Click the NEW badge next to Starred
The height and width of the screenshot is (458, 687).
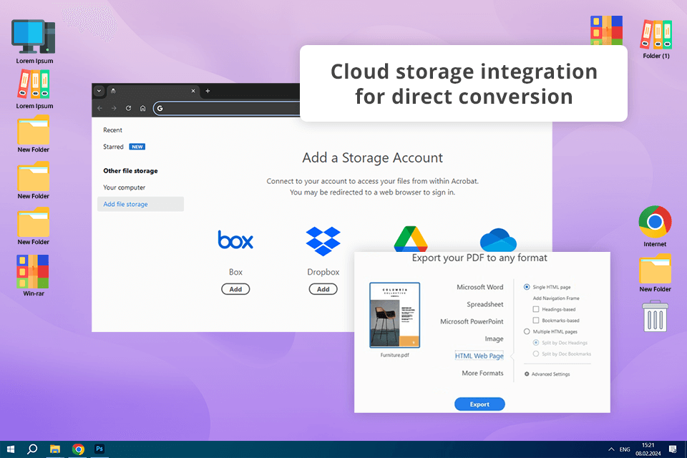click(137, 147)
